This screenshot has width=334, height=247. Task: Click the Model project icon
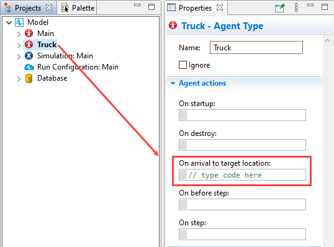(x=19, y=22)
